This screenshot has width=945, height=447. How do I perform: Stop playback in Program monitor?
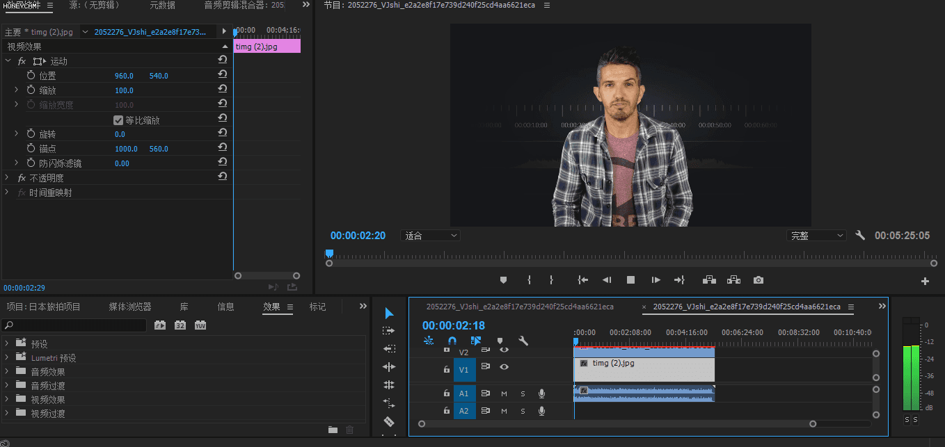click(x=631, y=280)
